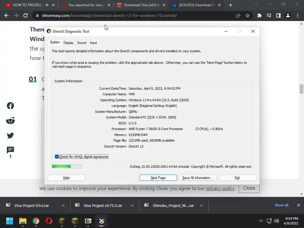This screenshot has height=228, width=304.
Task: Toggle Check for WHQL digital signatures checkbox
Action: (x=57, y=157)
